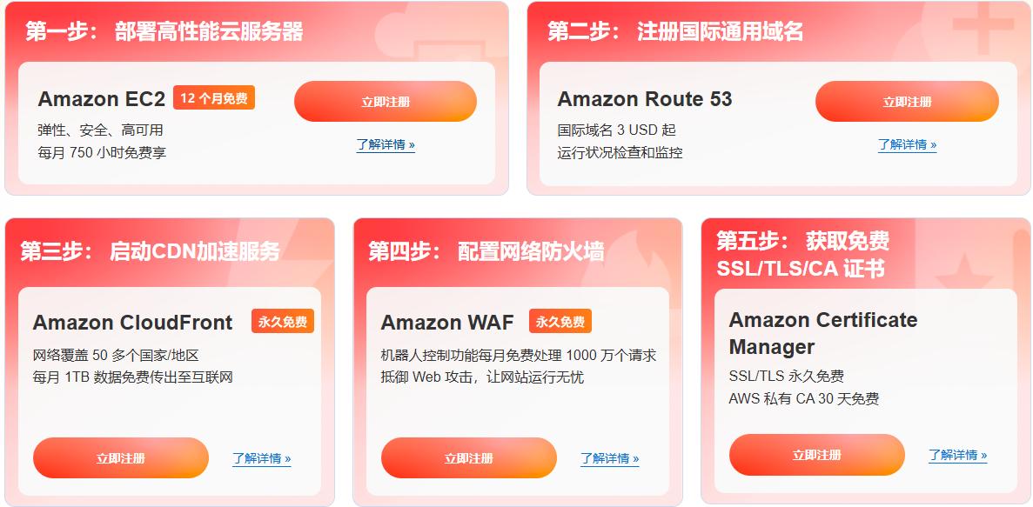Click 立即注册 button under Amazon CloudFront

pyautogui.click(x=121, y=457)
